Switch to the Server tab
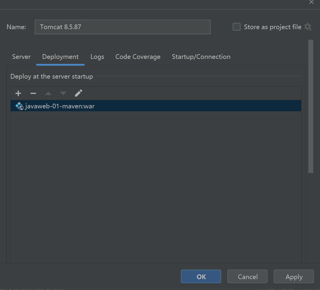The image size is (320, 290). point(21,57)
